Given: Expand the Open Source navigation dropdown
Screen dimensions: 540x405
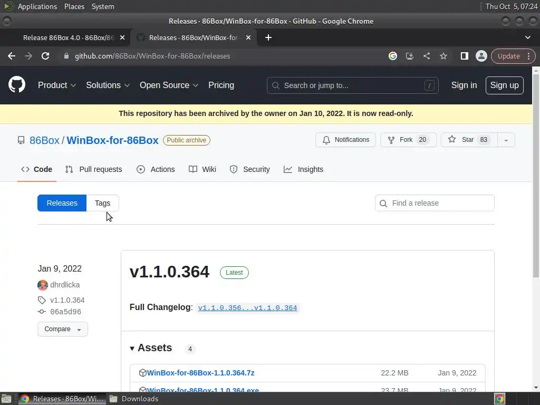Looking at the screenshot, I should pyautogui.click(x=169, y=85).
